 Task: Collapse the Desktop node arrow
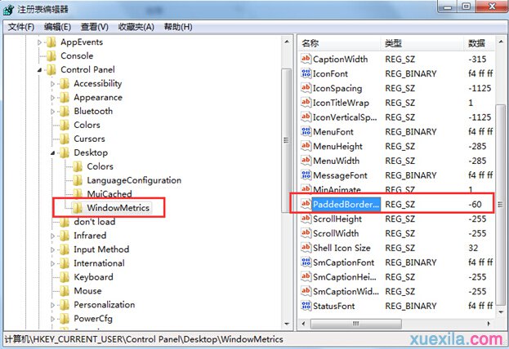52,153
